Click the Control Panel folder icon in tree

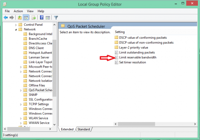coord(20,24)
